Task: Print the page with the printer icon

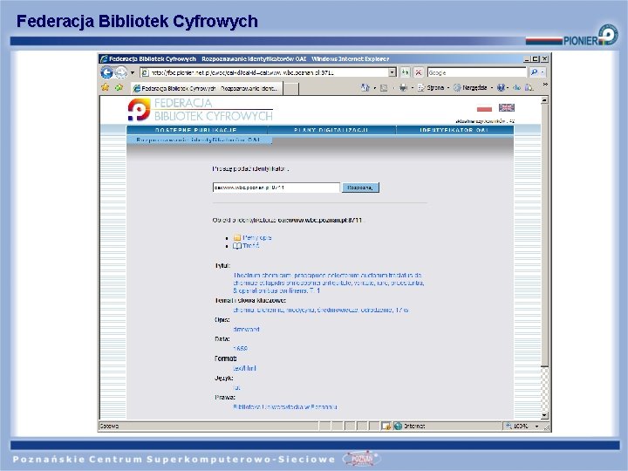Action: point(403,88)
